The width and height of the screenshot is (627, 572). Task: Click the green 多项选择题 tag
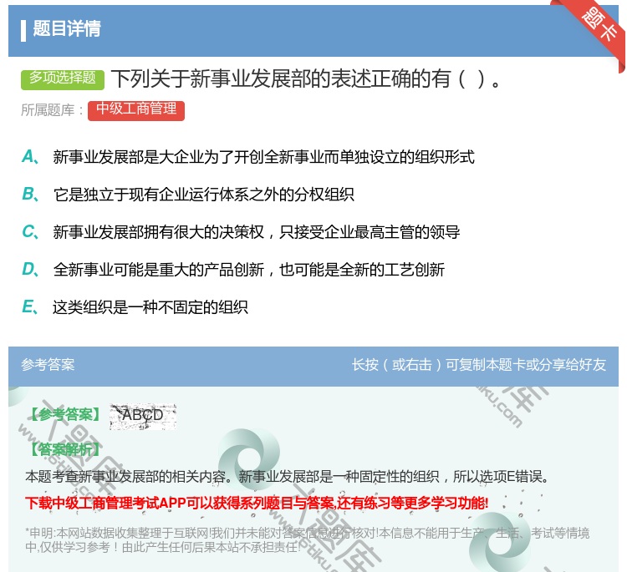pos(63,78)
